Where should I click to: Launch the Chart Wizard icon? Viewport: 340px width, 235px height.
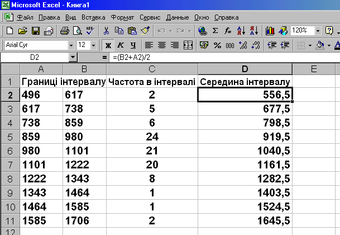tap(270, 31)
